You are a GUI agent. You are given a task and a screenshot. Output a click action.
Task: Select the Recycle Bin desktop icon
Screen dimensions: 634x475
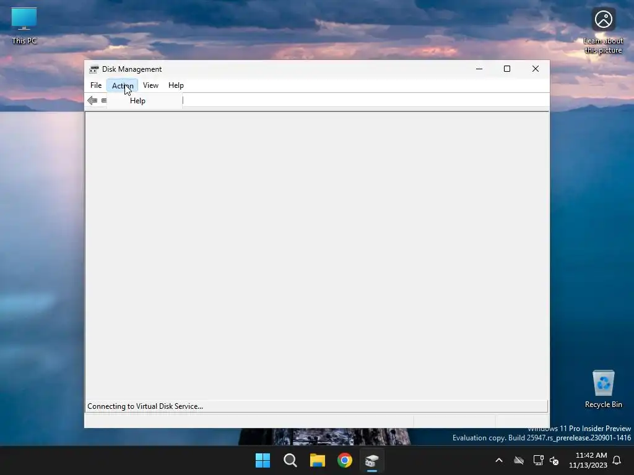[603, 390]
